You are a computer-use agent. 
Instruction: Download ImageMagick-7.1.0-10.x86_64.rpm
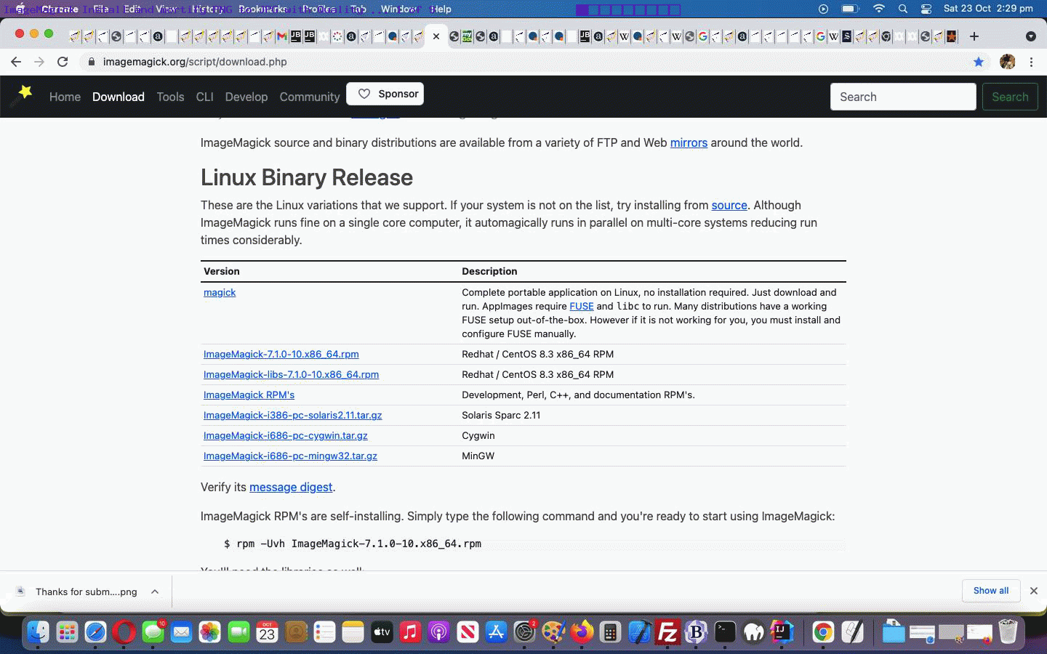tap(281, 354)
